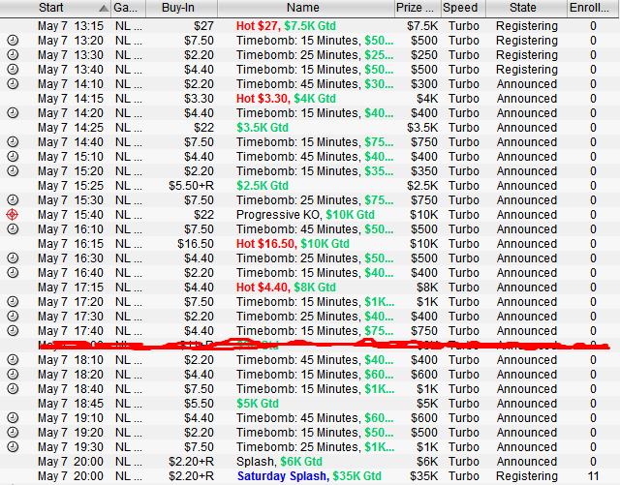
Task: Select the $5K Gtd tournament at 18:45
Action: 258,404
